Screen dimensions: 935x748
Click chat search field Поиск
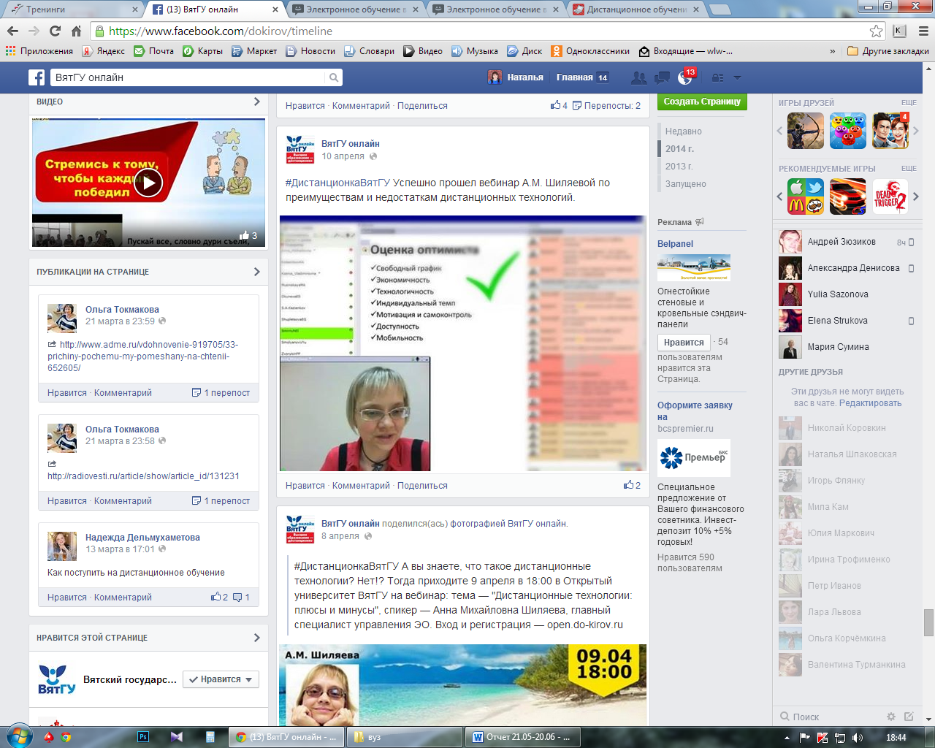(829, 717)
